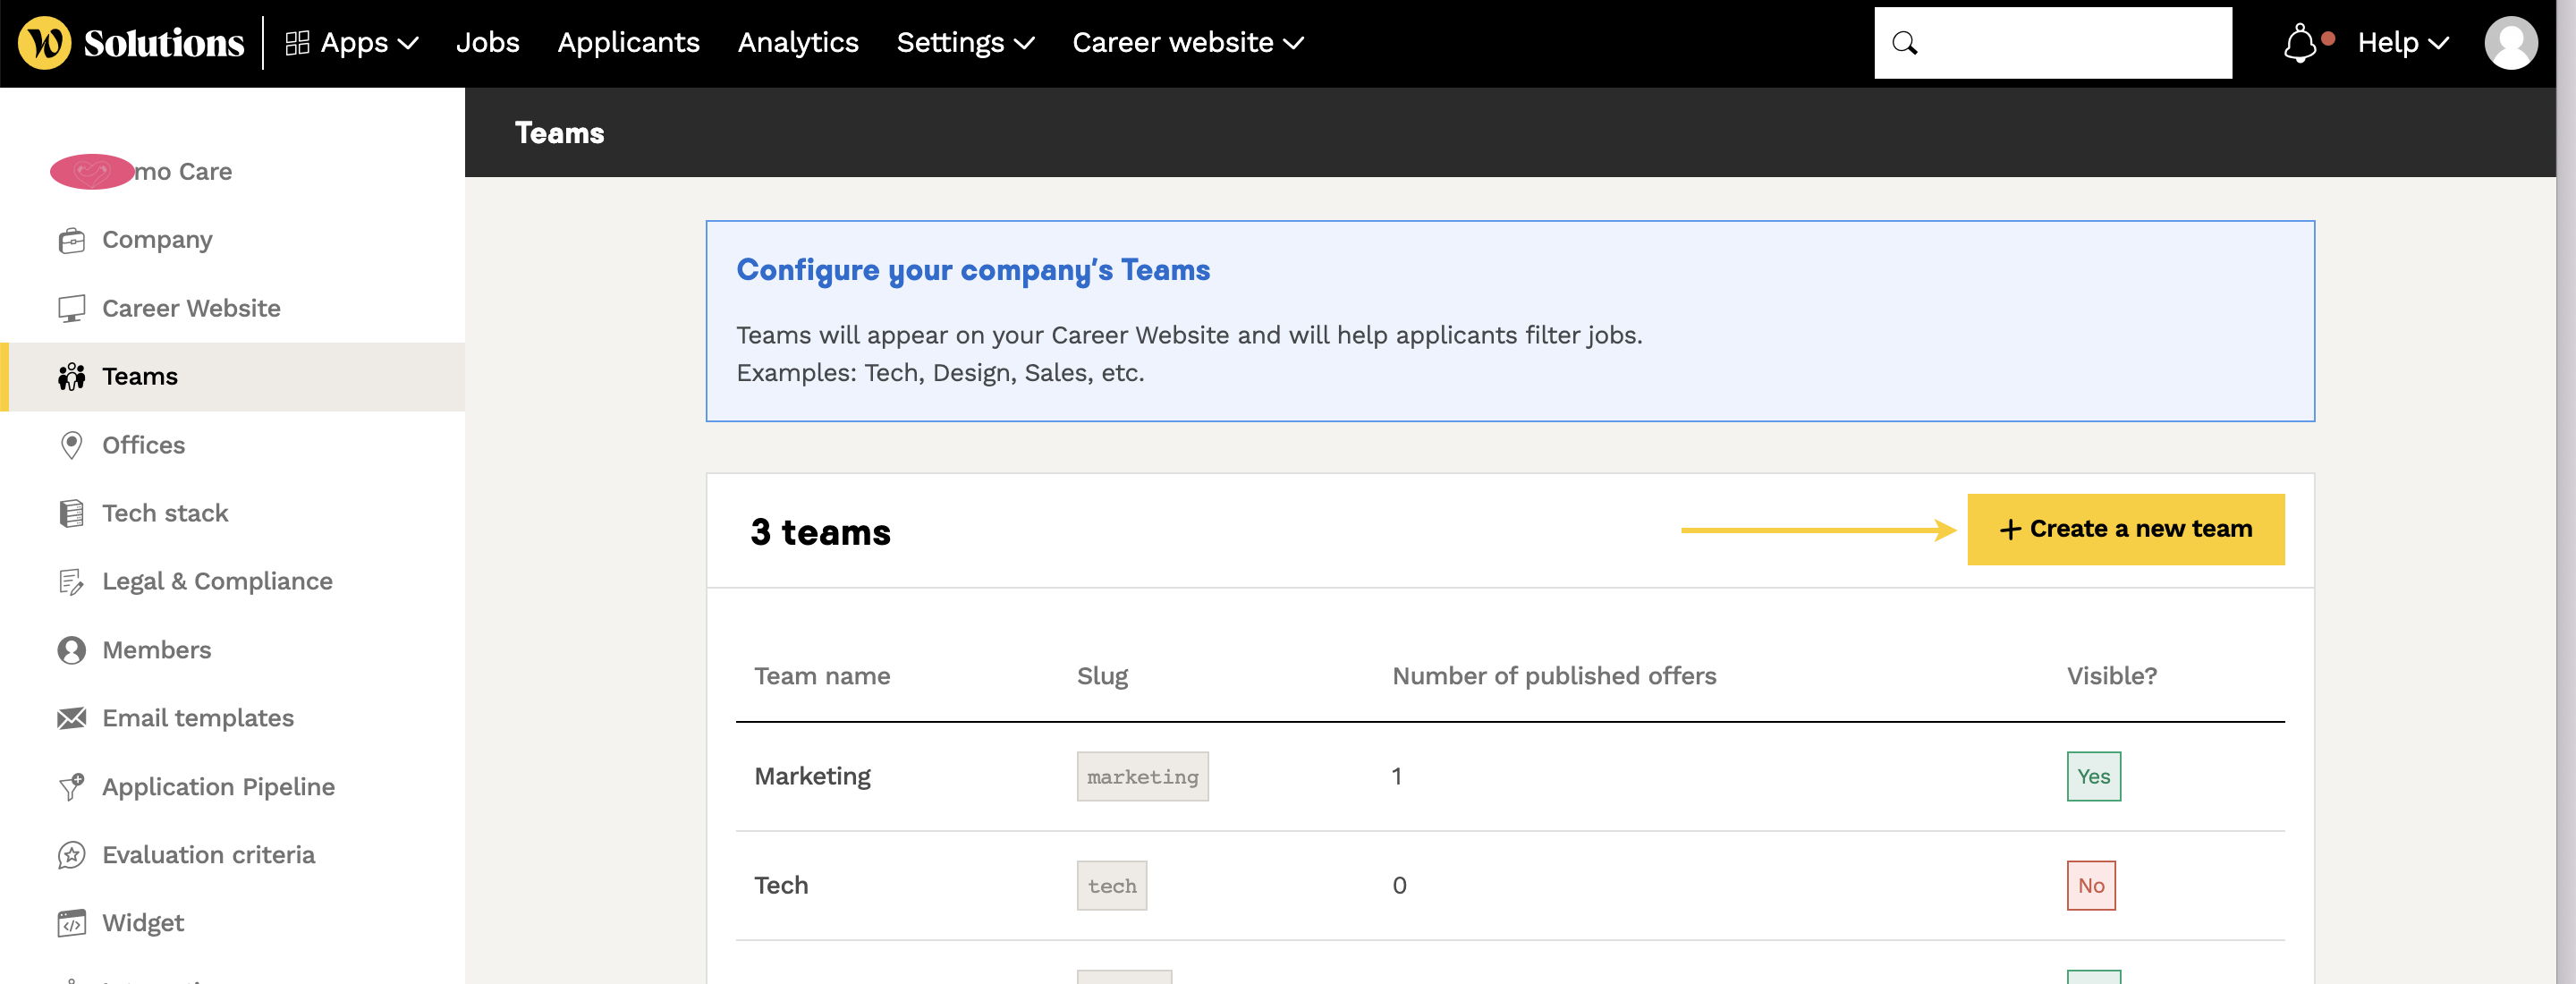Expand the Apps dropdown menu

(x=352, y=43)
